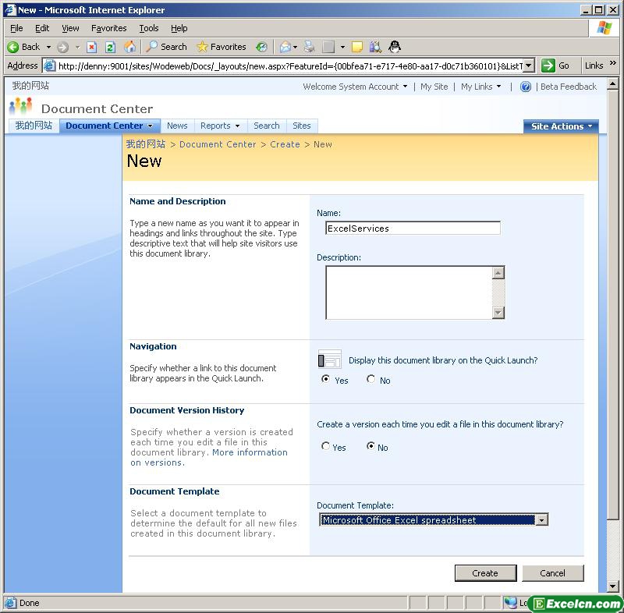The height and width of the screenshot is (613, 624).
Task: Open the 我的网站 navigation tab
Action: click(34, 126)
